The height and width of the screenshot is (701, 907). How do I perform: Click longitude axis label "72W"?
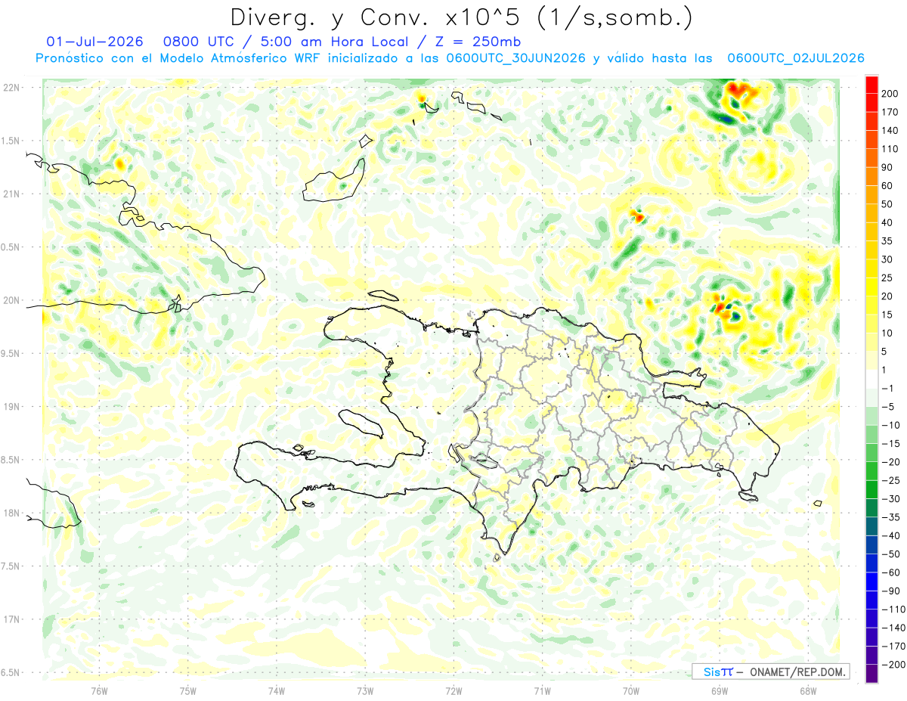(x=453, y=690)
